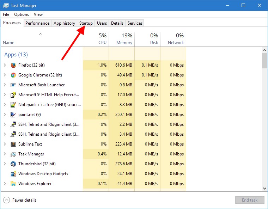The height and width of the screenshot is (209, 268).
Task: Click the Google Chrome icon
Action: tap(13, 75)
